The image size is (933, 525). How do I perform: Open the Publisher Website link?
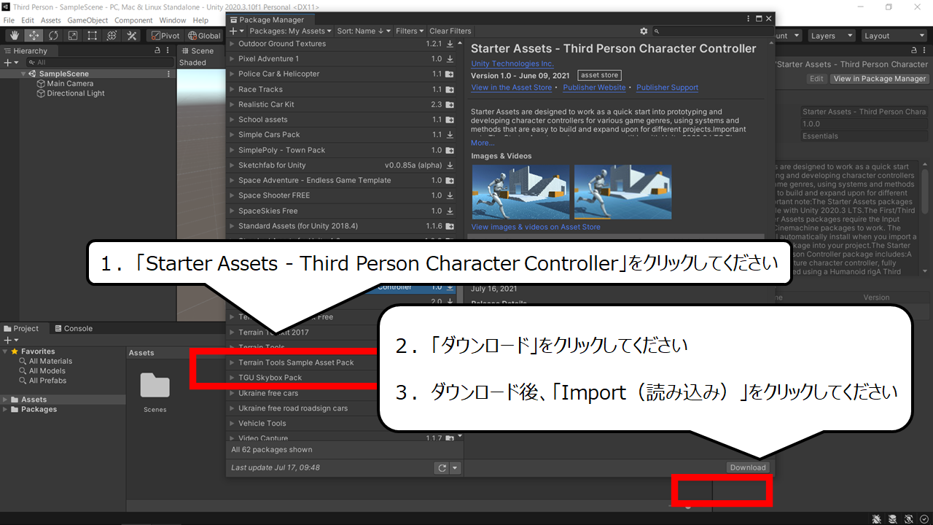click(x=594, y=87)
